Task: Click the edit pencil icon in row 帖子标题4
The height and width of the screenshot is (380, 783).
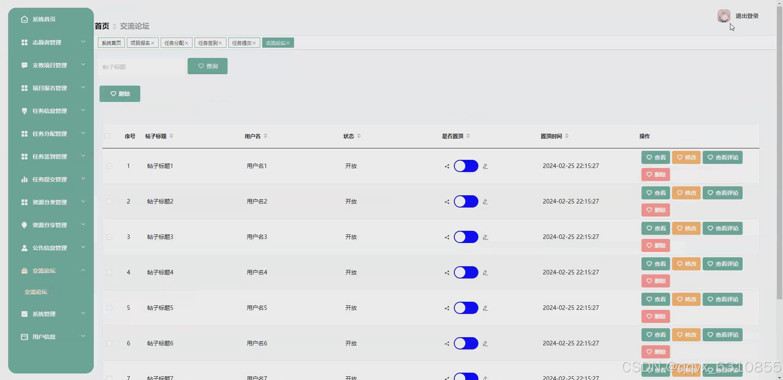Action: pyautogui.click(x=485, y=273)
